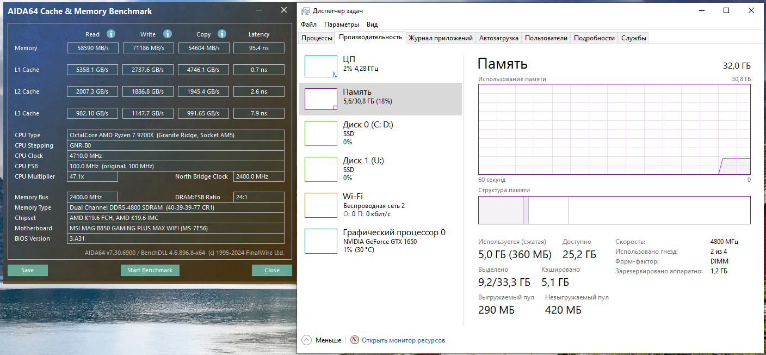The width and height of the screenshot is (766, 355).
Task: Click the memory usage graph
Action: [614, 129]
